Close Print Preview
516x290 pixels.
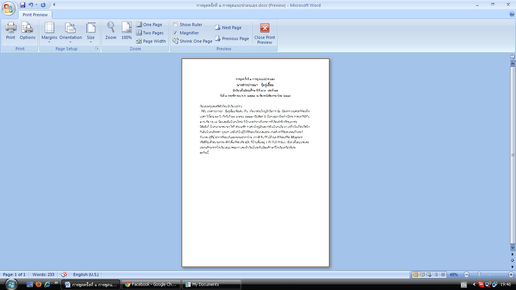click(265, 34)
